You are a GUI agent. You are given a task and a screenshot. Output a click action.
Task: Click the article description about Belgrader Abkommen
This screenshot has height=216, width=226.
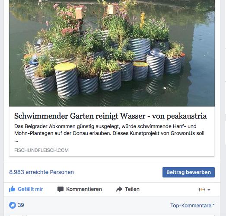109,133
